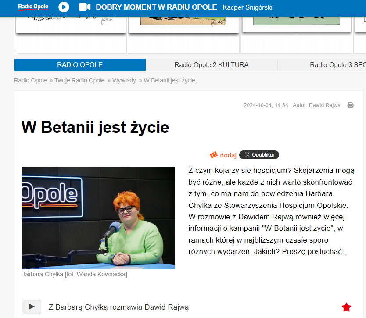366x318 pixels.
Task: Click the article headline 'W Betanii jest życie'
Action: point(95,127)
